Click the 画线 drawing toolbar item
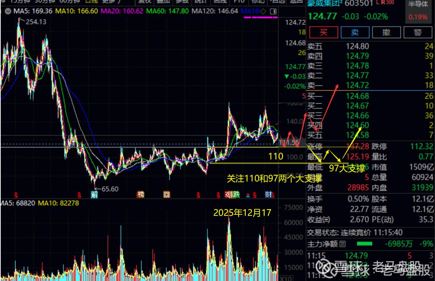Viewport: 435px width, 281px height. [220, 1]
